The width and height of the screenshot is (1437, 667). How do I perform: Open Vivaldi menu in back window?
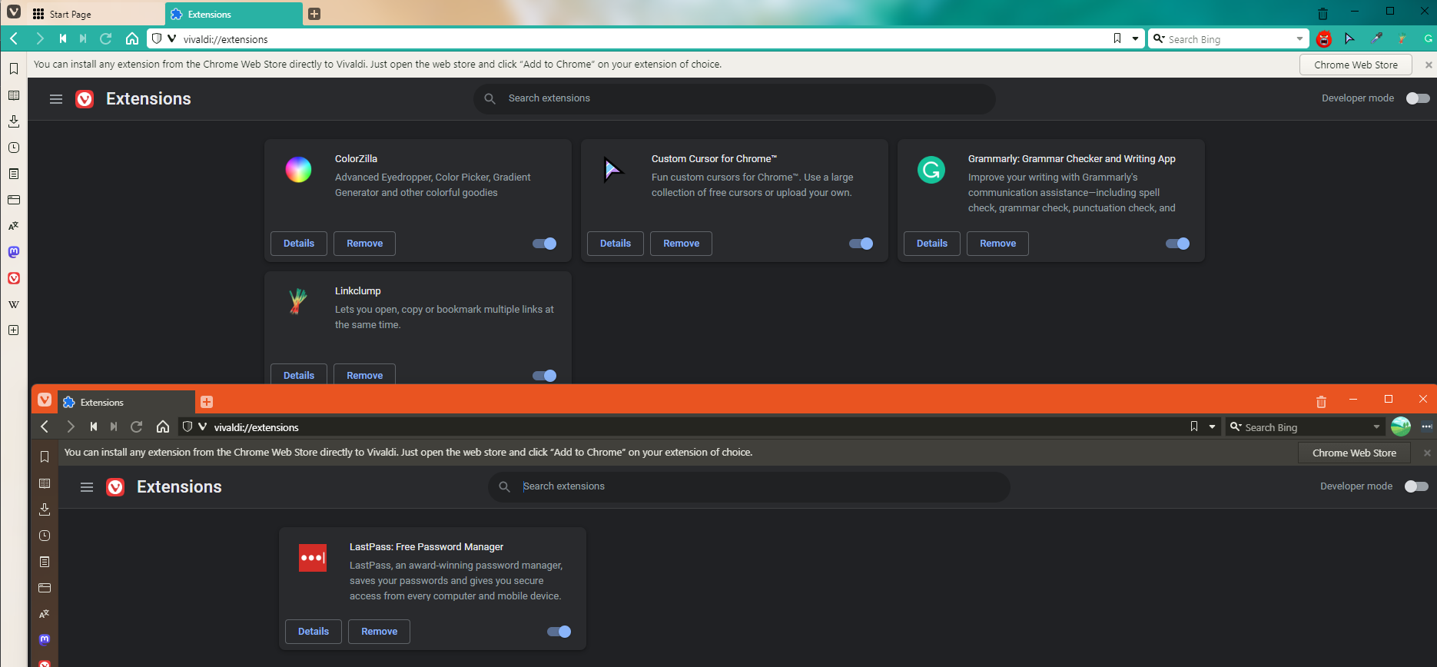click(14, 12)
